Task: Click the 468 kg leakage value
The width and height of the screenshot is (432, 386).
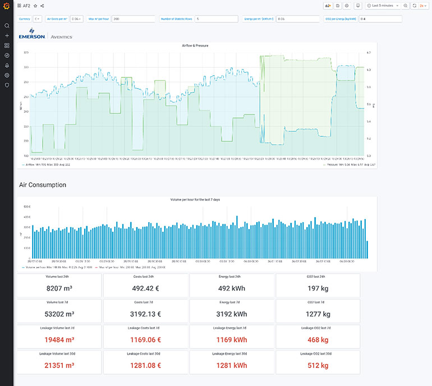Action: click(318, 339)
